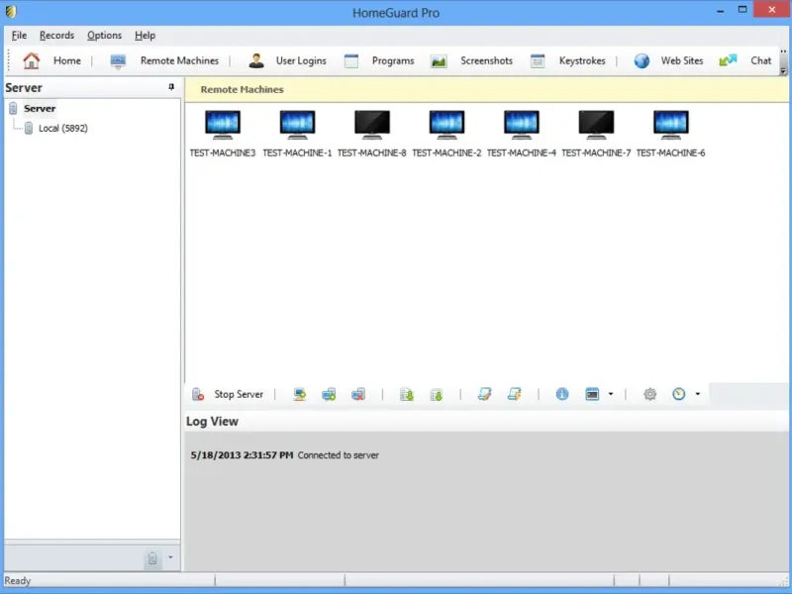Image resolution: width=792 pixels, height=594 pixels.
Task: Open Remote Machines from the top toolbar
Action: (x=179, y=60)
